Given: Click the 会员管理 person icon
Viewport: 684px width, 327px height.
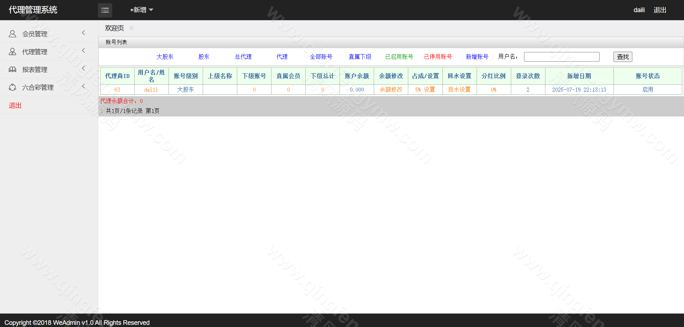Looking at the screenshot, I should click(12, 34).
